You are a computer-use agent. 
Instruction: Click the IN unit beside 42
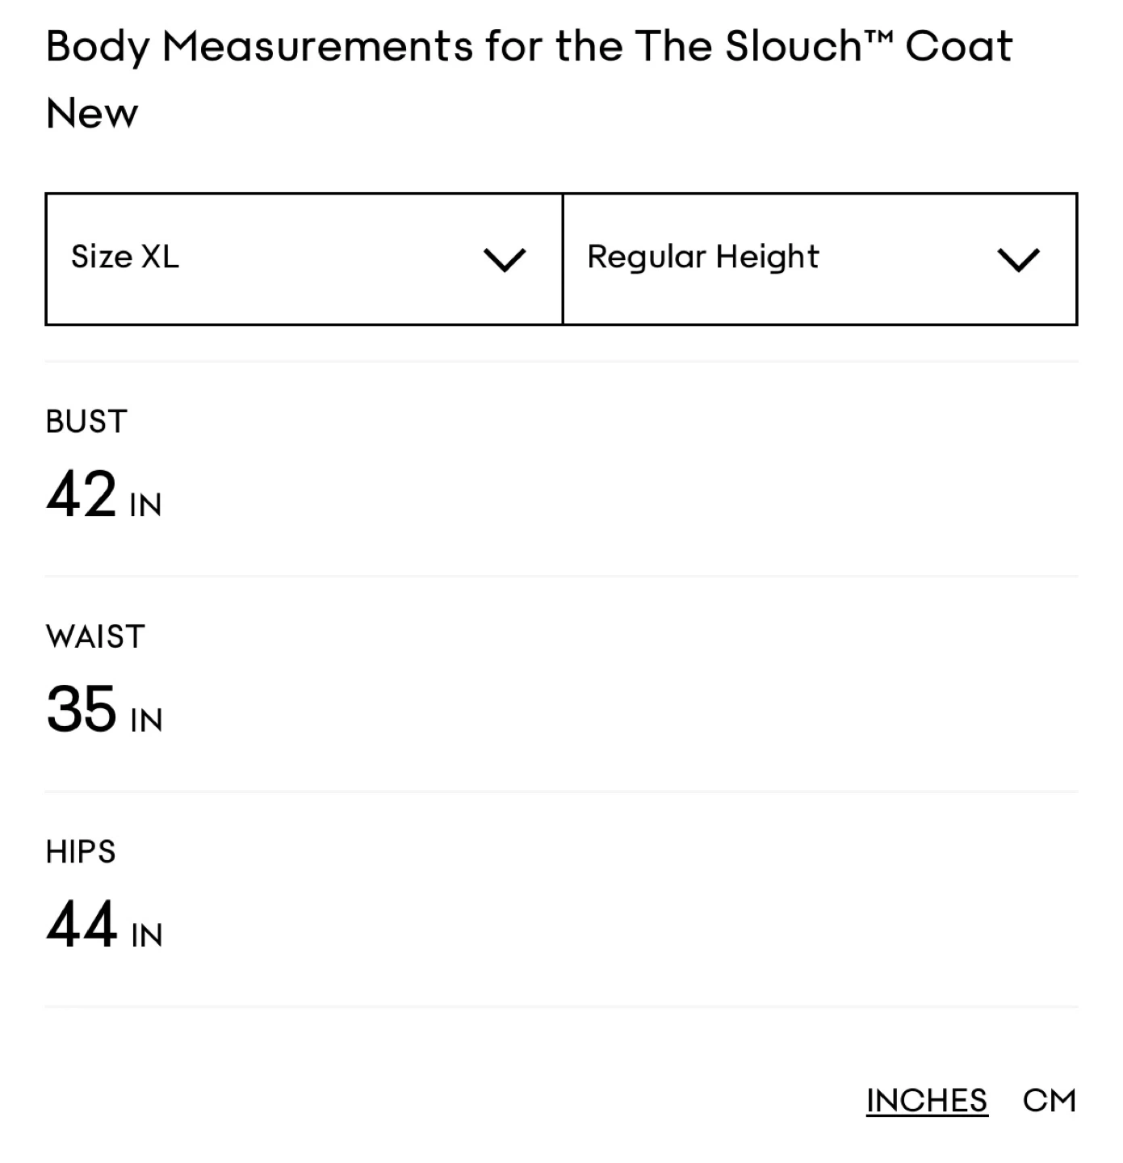(x=145, y=506)
